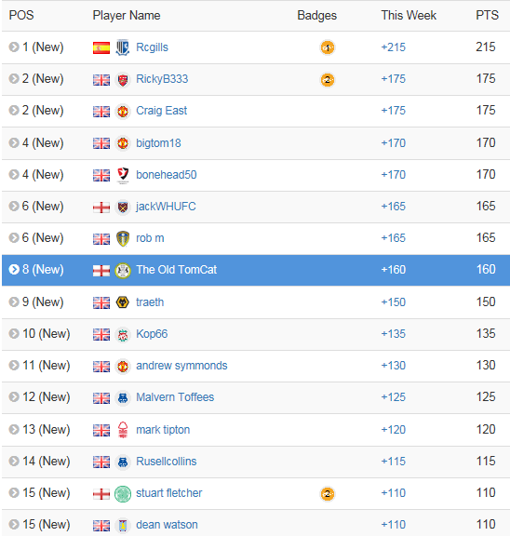The height and width of the screenshot is (536, 510).
Task: Open Craig East's player profile
Action: [x=161, y=111]
